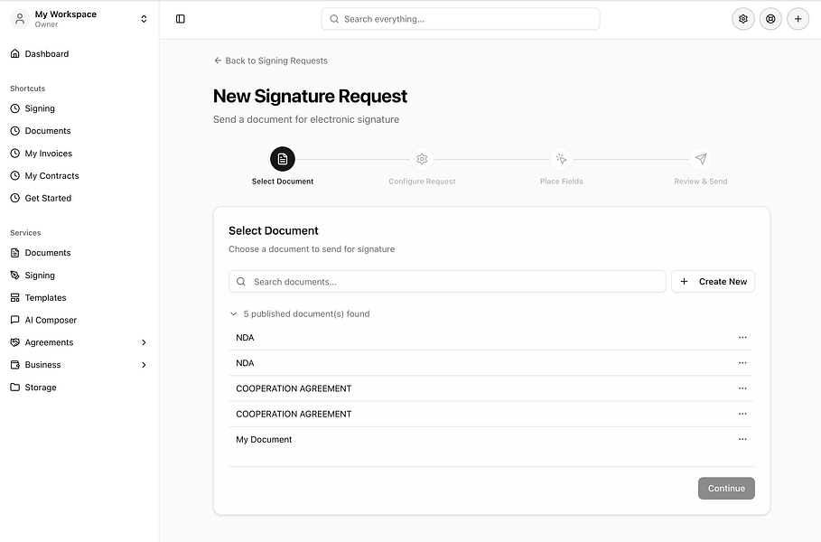Click the Dashboard home icon
821x542 pixels.
(15, 53)
